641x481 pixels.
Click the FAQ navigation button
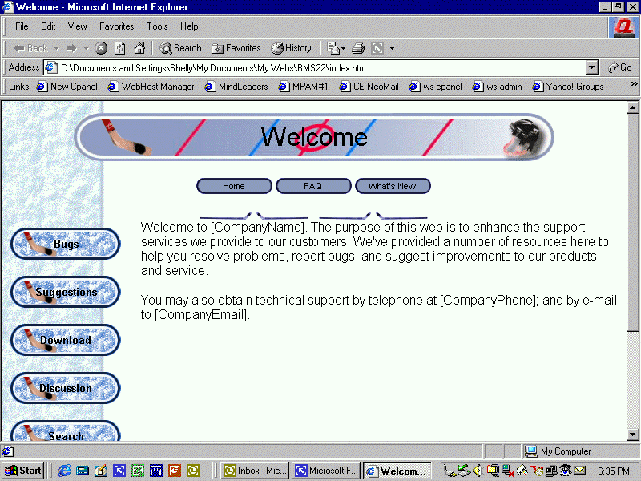[313, 186]
